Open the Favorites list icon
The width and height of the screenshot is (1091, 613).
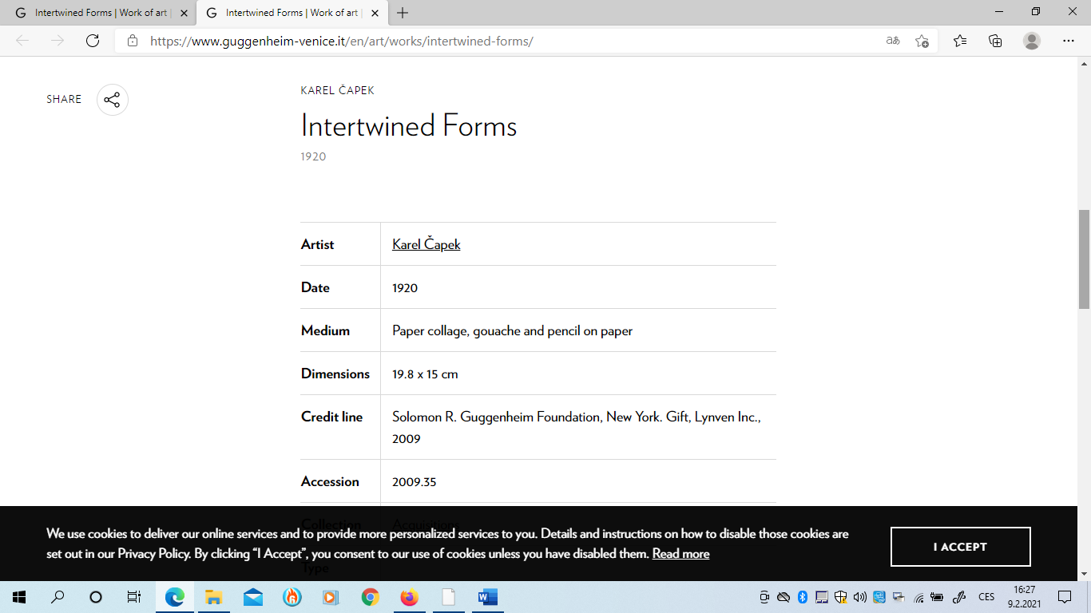tap(959, 41)
